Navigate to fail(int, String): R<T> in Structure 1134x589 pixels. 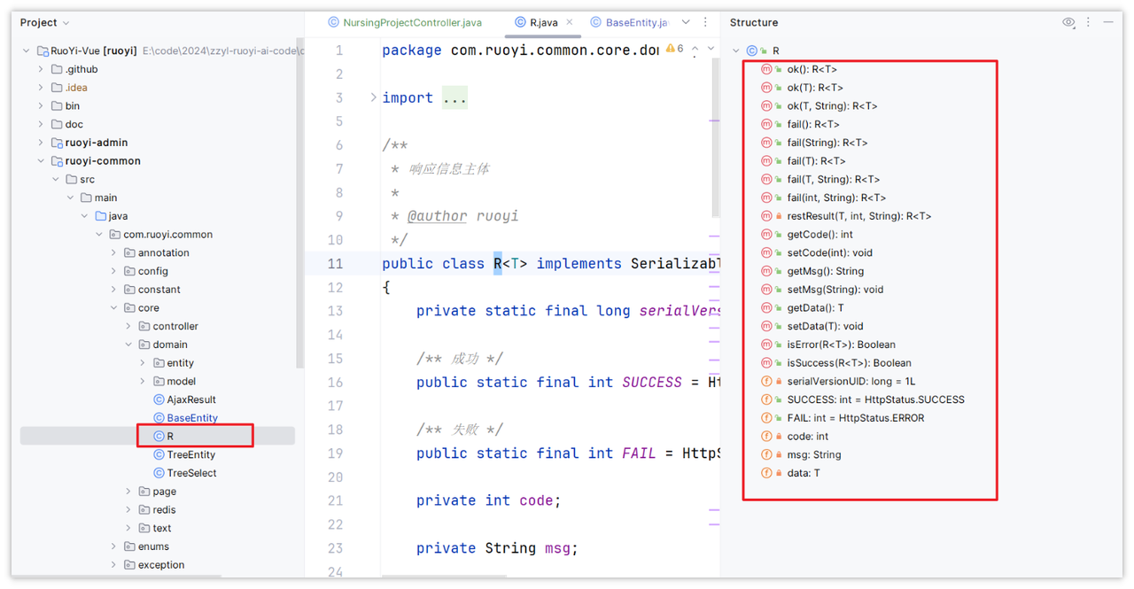(x=836, y=198)
